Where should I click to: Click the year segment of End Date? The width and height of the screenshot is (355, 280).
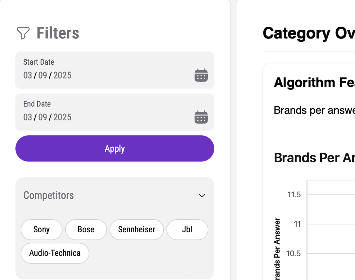tap(62, 117)
